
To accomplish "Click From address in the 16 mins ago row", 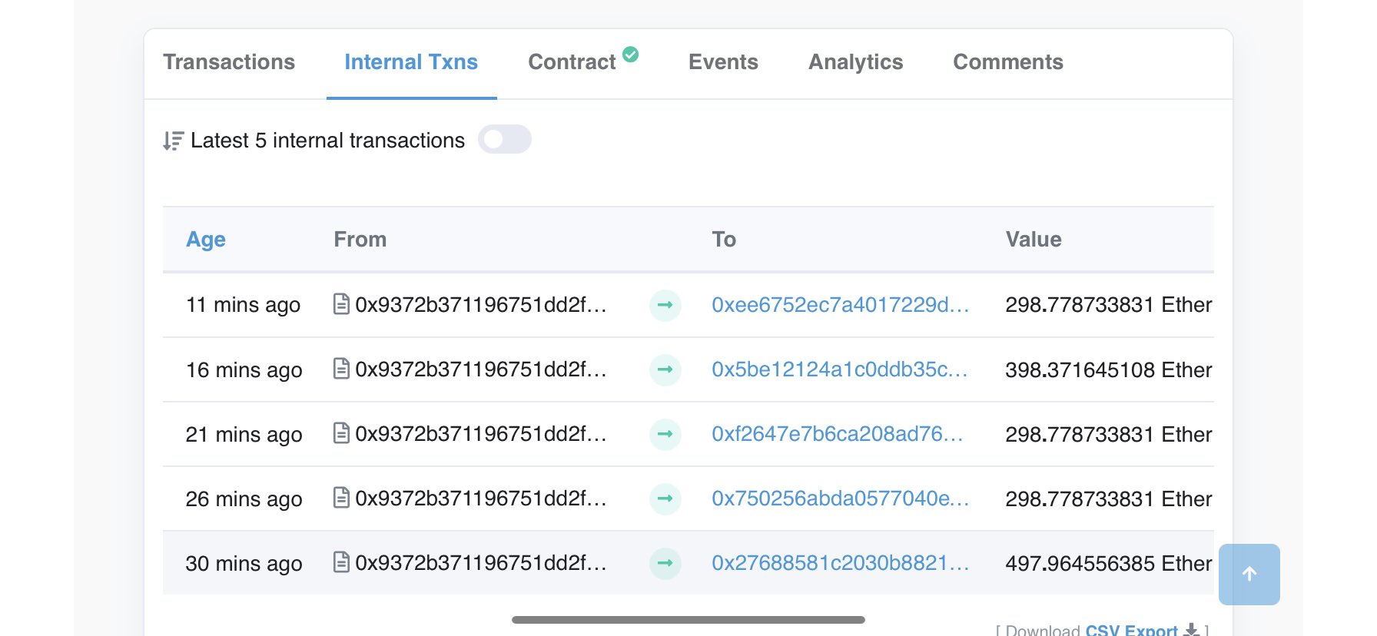I will 481,369.
